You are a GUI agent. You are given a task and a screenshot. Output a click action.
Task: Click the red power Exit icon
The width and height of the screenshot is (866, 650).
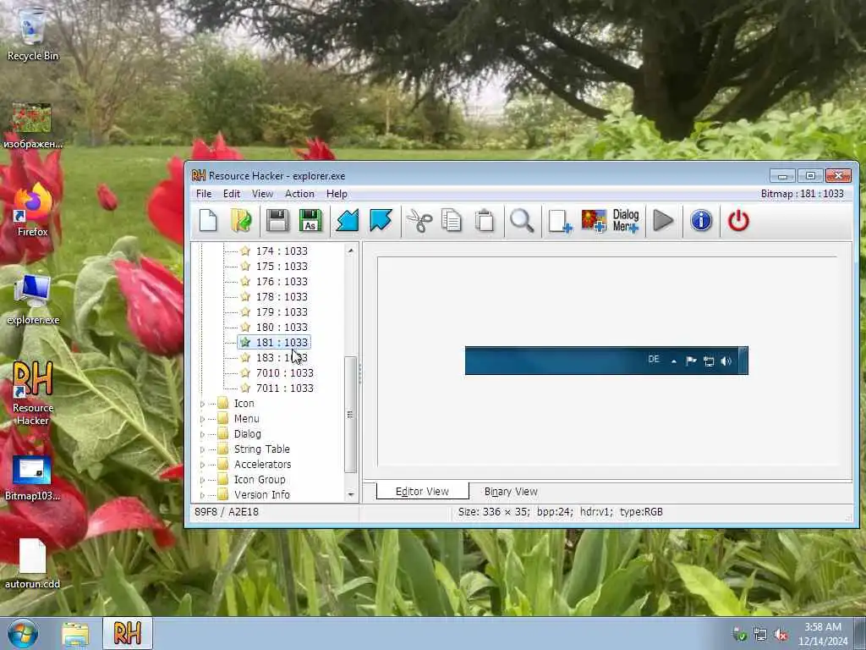click(738, 221)
